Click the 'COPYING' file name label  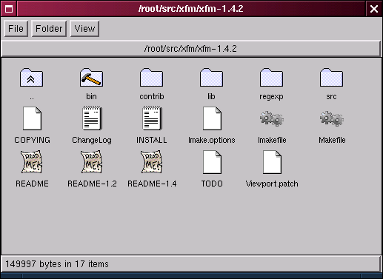(32, 140)
